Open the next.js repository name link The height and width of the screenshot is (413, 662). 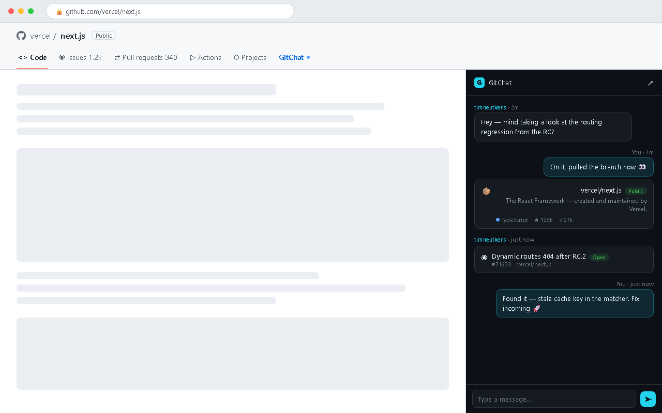coord(73,36)
